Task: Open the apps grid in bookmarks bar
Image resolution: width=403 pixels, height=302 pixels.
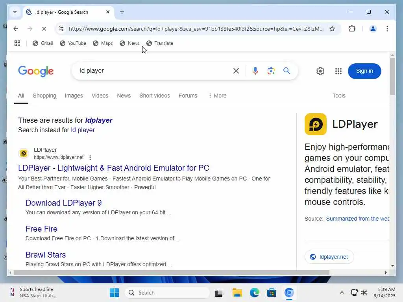Action: point(17,43)
